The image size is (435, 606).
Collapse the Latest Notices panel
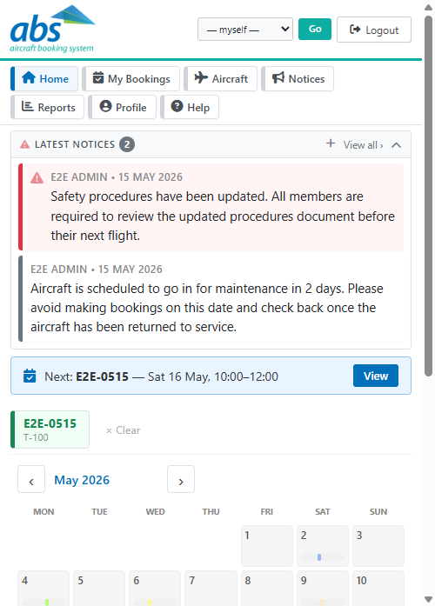point(396,145)
